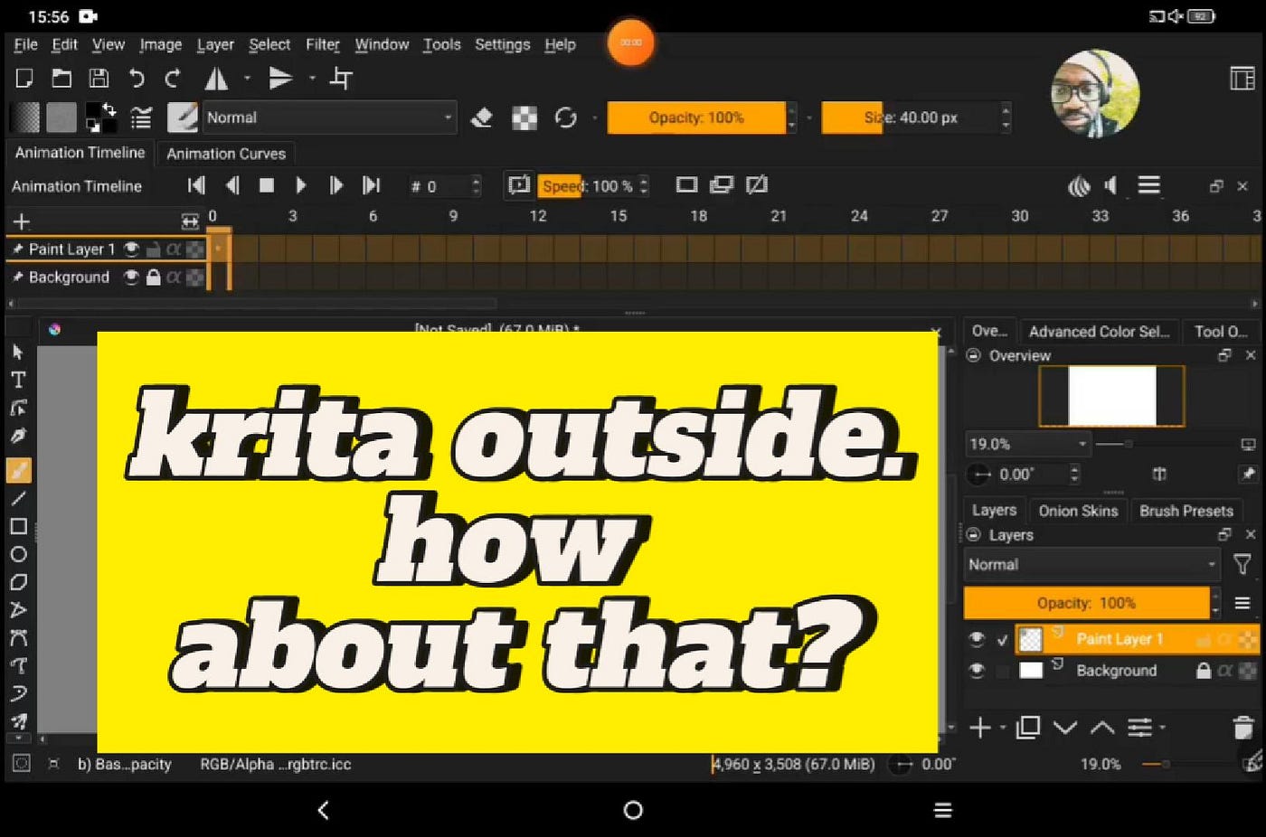The height and width of the screenshot is (837, 1266).
Task: Select the Calligraphy tool
Action: pos(18,436)
